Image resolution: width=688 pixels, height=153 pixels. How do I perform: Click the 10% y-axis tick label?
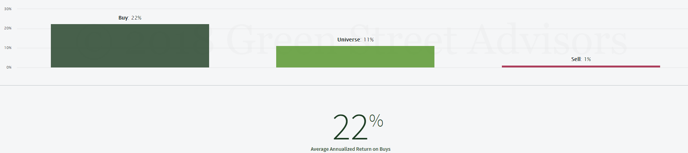[8, 48]
